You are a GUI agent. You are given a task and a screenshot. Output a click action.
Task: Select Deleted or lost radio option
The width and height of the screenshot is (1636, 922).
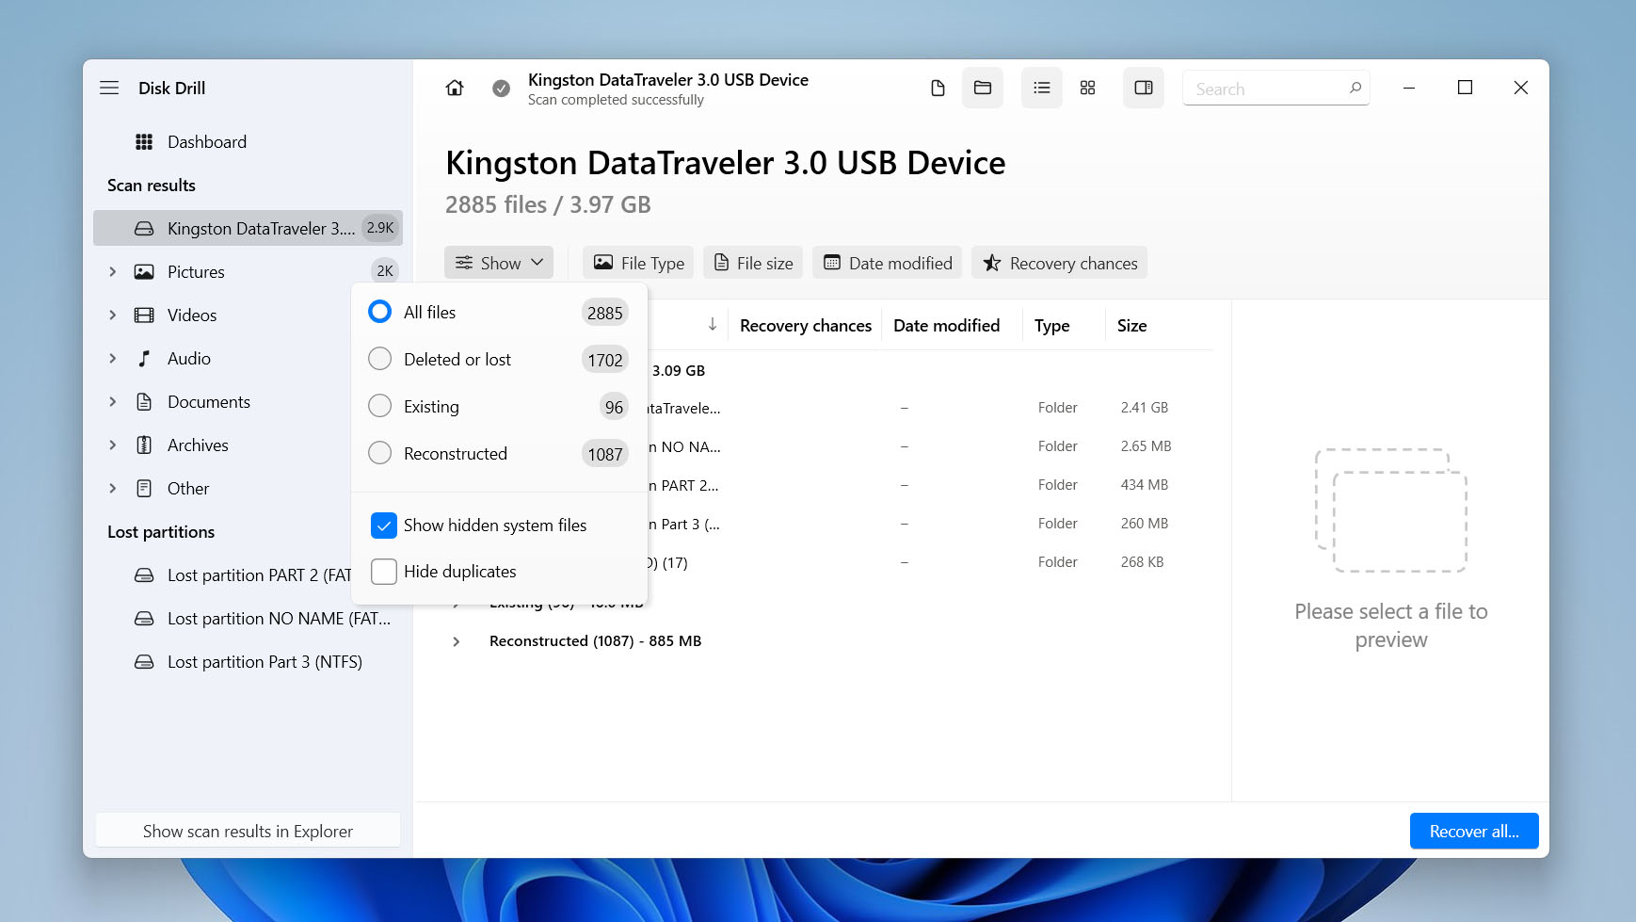(x=379, y=359)
